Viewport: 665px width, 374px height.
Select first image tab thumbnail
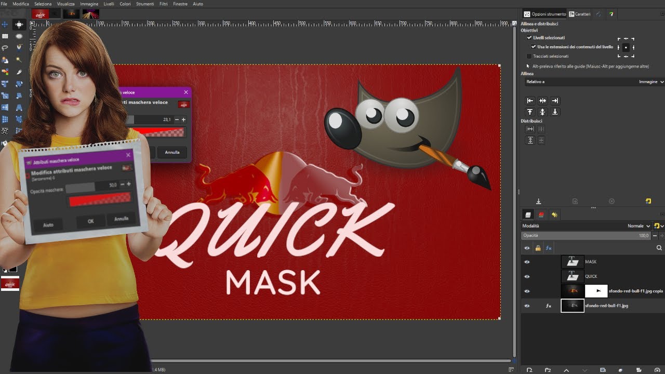click(x=40, y=14)
